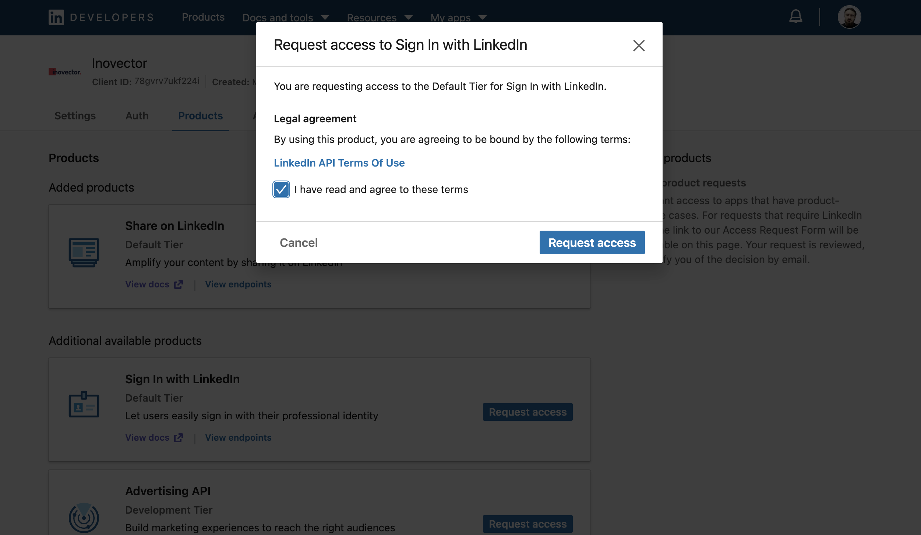Image resolution: width=921 pixels, height=535 pixels.
Task: Click the blue Request access dialog button
Action: [x=592, y=242]
